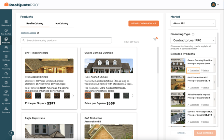Screen dimensions: 224x140
Task: Click the 'Price per Square $397' text
Action: [40, 103]
